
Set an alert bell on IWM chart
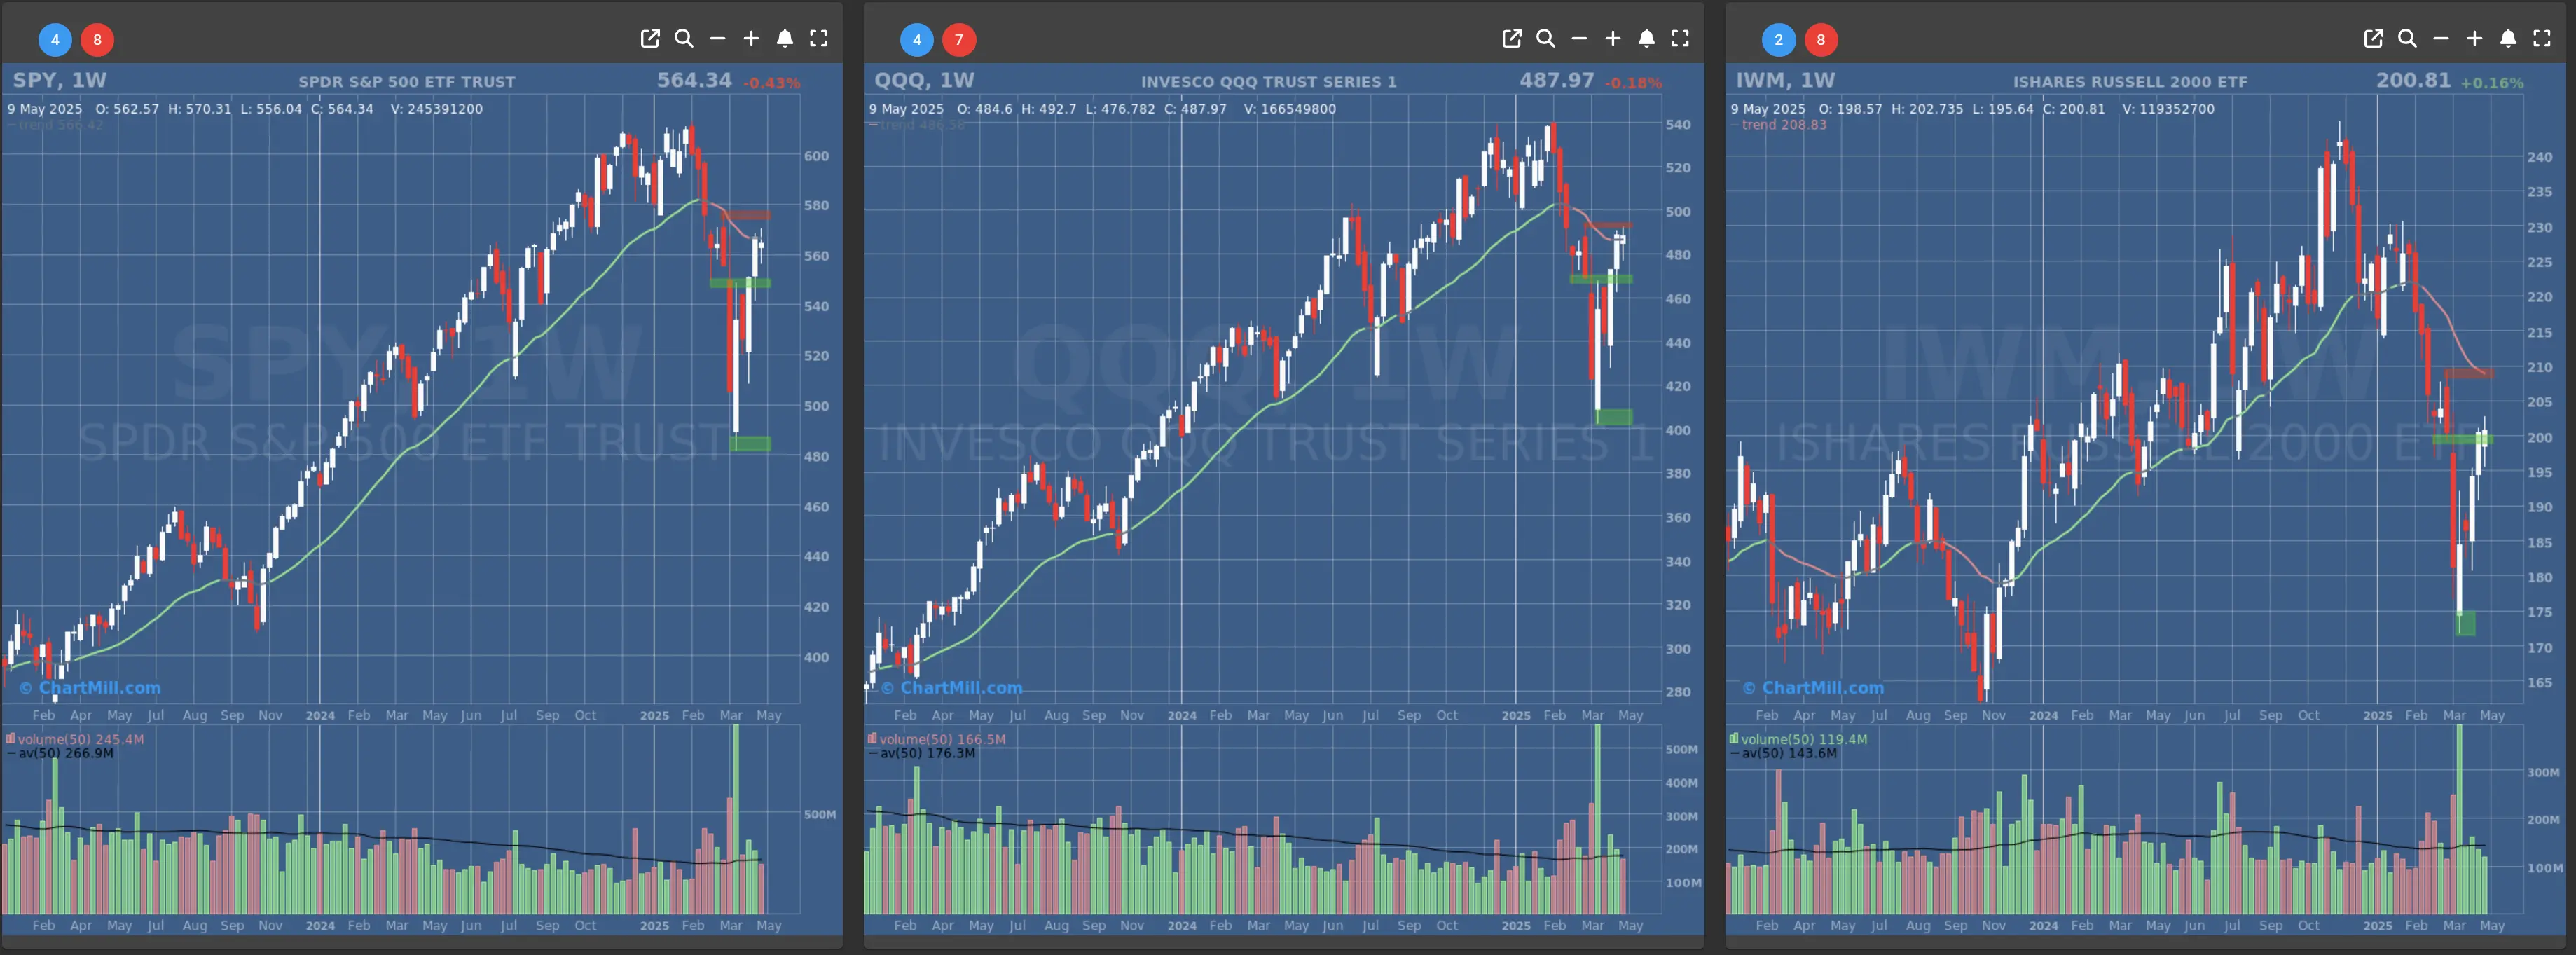pos(2509,38)
